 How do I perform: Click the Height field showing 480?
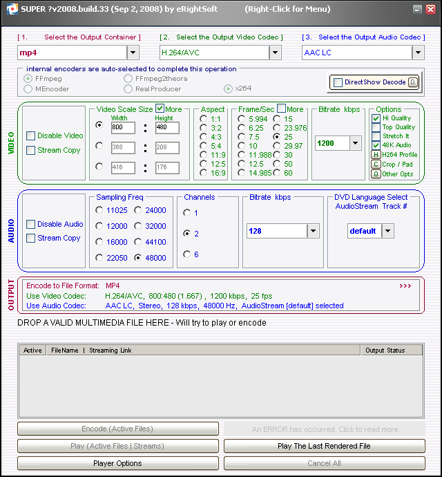(x=167, y=128)
